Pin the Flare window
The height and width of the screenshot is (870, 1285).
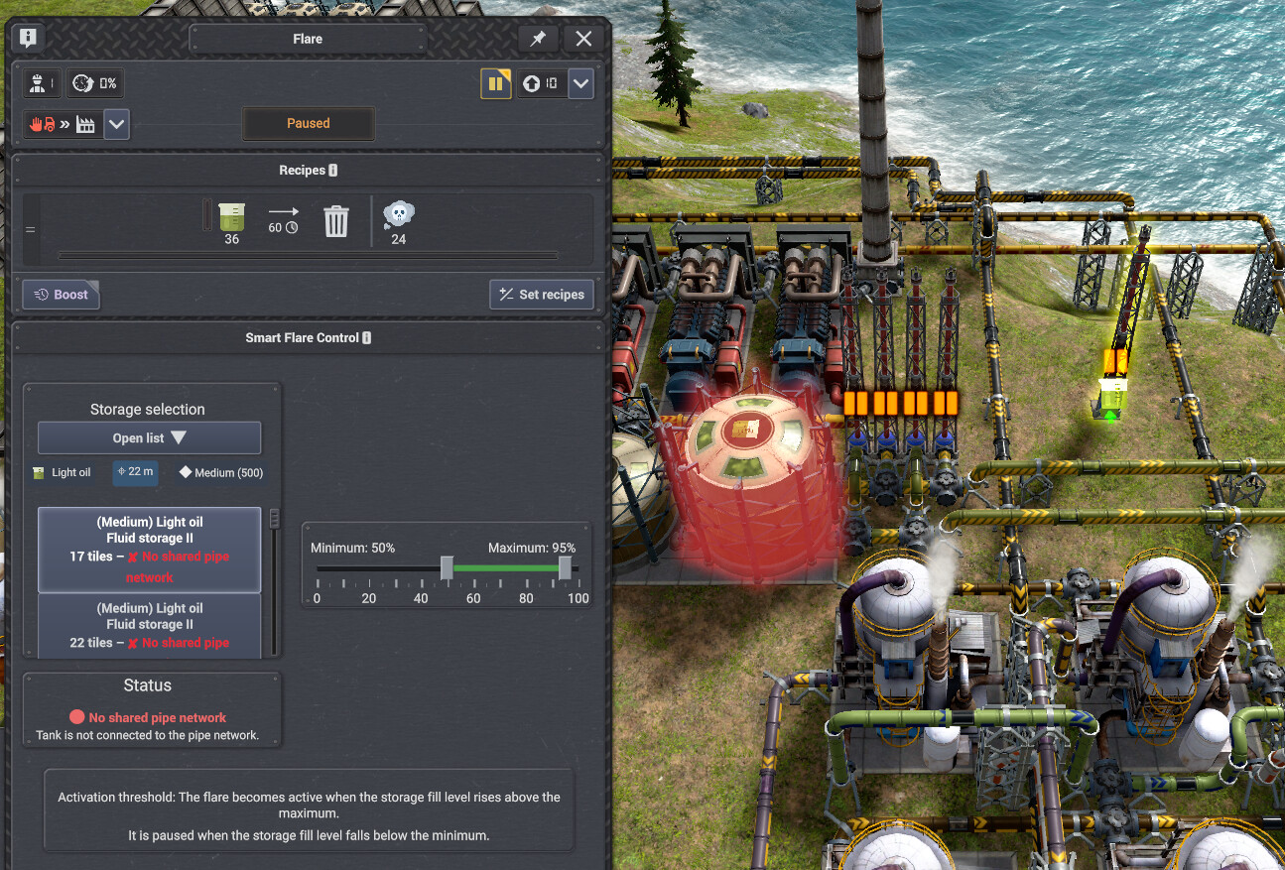click(538, 39)
